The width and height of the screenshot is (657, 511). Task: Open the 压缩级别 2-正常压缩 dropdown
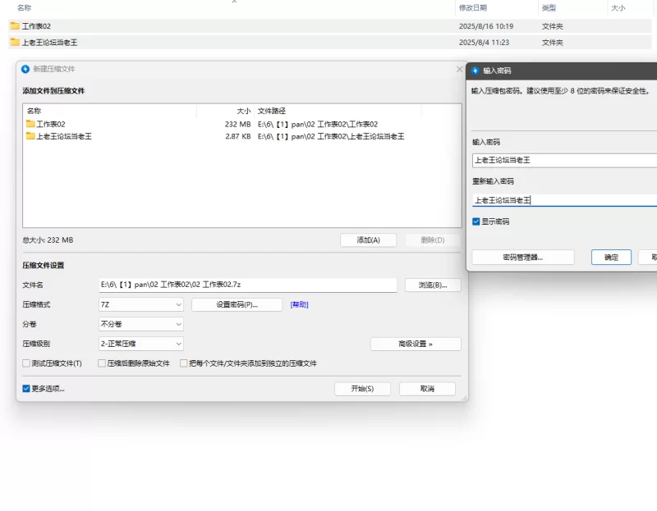pos(141,344)
